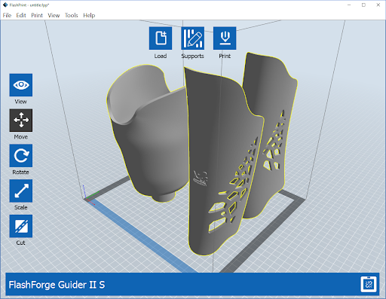Screen dimensions: 386x299
Task: Click the FlashForge Guider II S label
Action: 57,285
